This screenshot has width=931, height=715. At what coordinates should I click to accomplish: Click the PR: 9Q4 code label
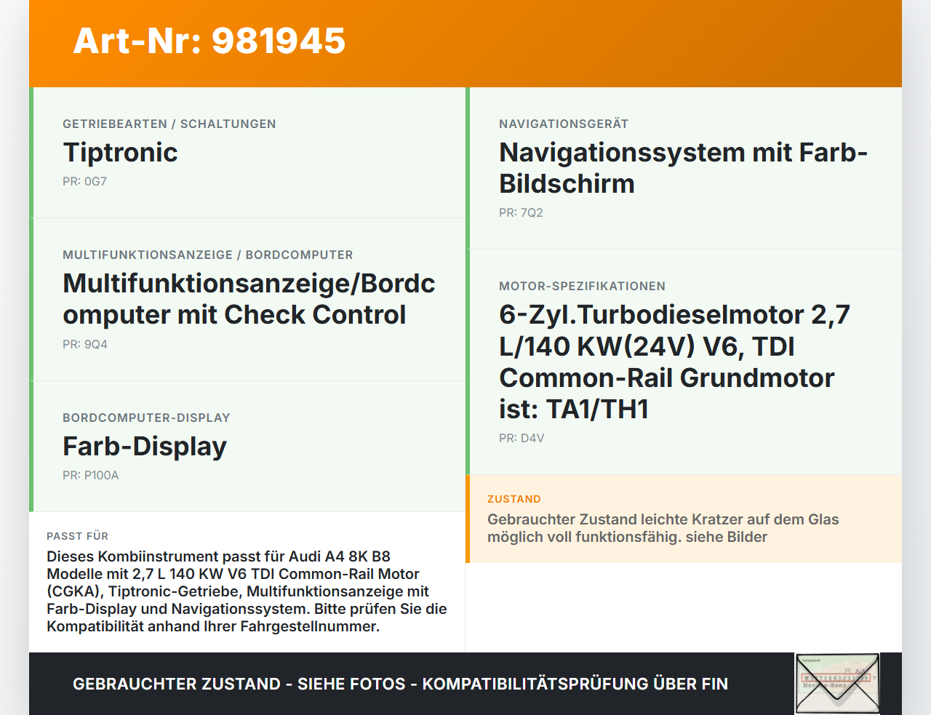[84, 344]
